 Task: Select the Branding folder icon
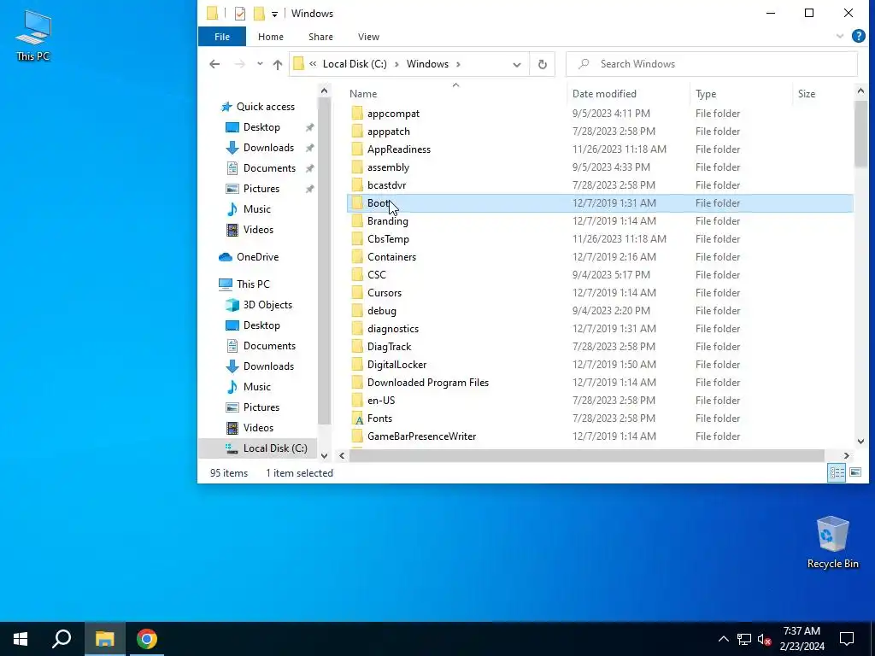click(x=358, y=221)
